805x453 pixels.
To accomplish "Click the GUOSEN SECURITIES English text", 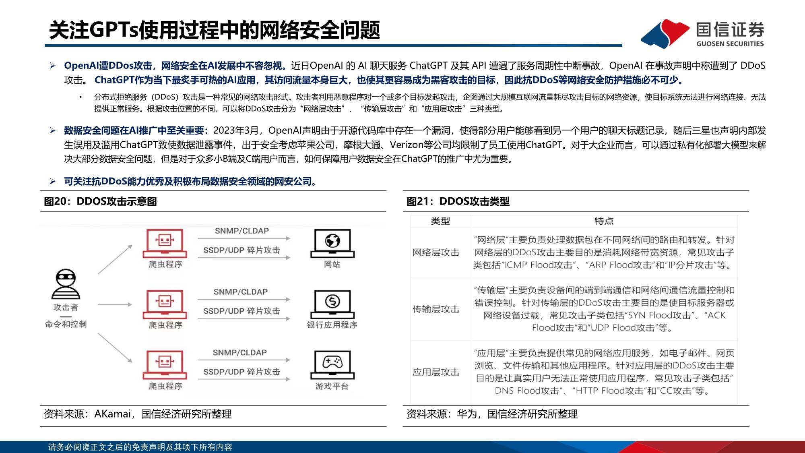I will click(x=730, y=44).
